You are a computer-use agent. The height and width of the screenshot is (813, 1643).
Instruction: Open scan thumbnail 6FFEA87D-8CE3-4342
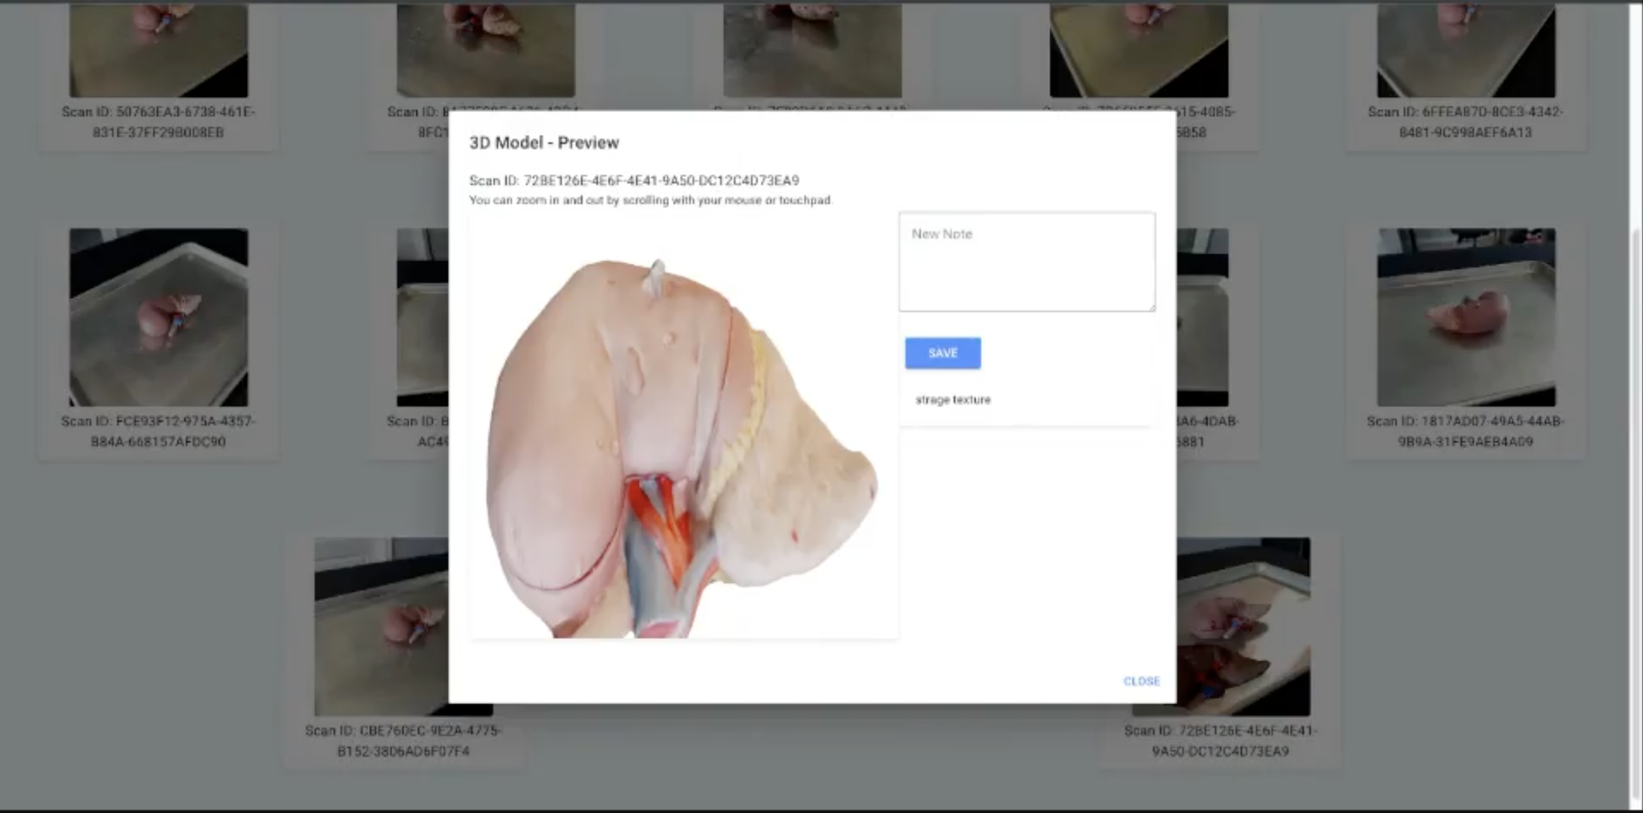(1466, 51)
